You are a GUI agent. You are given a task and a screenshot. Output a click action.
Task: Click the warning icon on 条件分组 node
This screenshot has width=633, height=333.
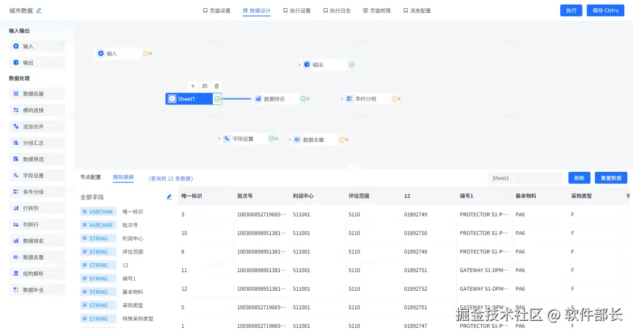click(394, 98)
